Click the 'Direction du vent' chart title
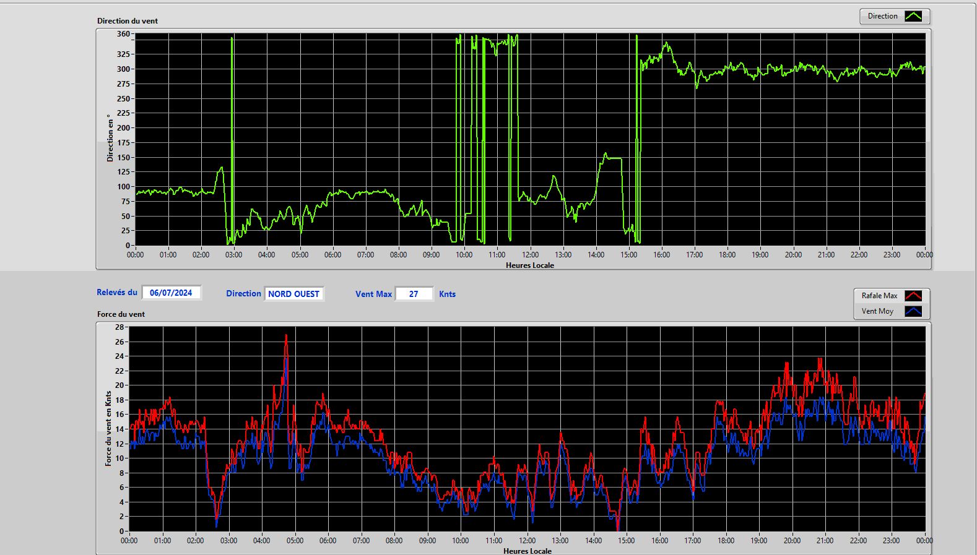977x555 pixels. pos(128,21)
